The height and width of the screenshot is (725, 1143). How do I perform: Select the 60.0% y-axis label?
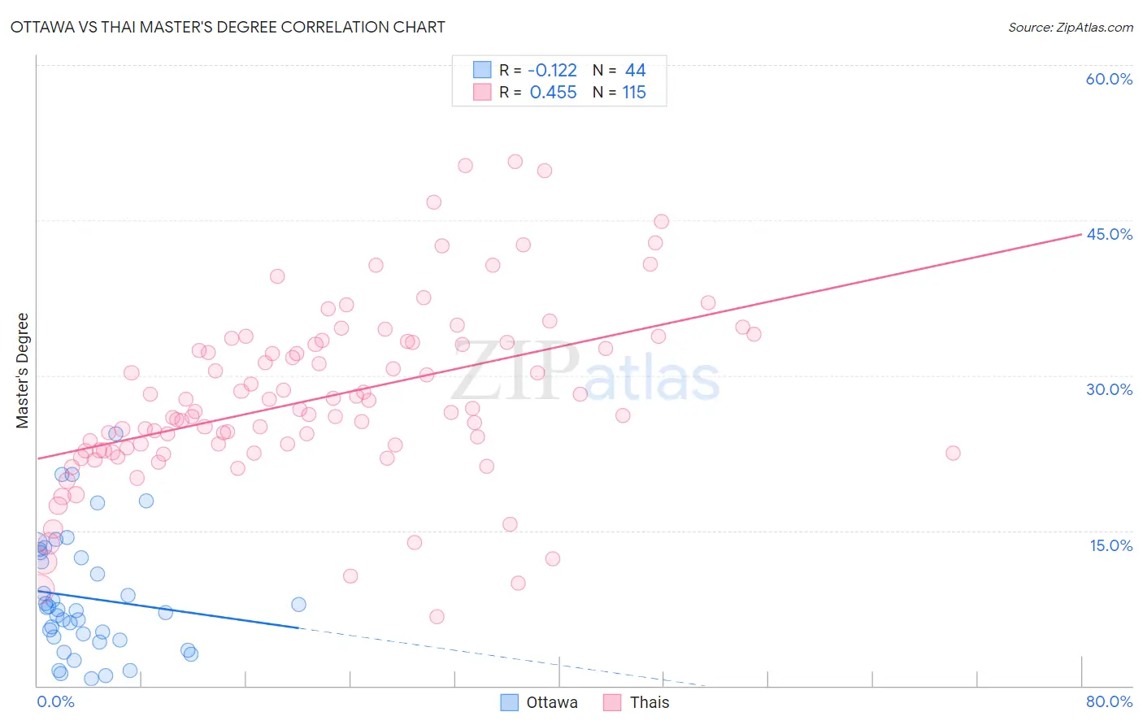click(1109, 79)
